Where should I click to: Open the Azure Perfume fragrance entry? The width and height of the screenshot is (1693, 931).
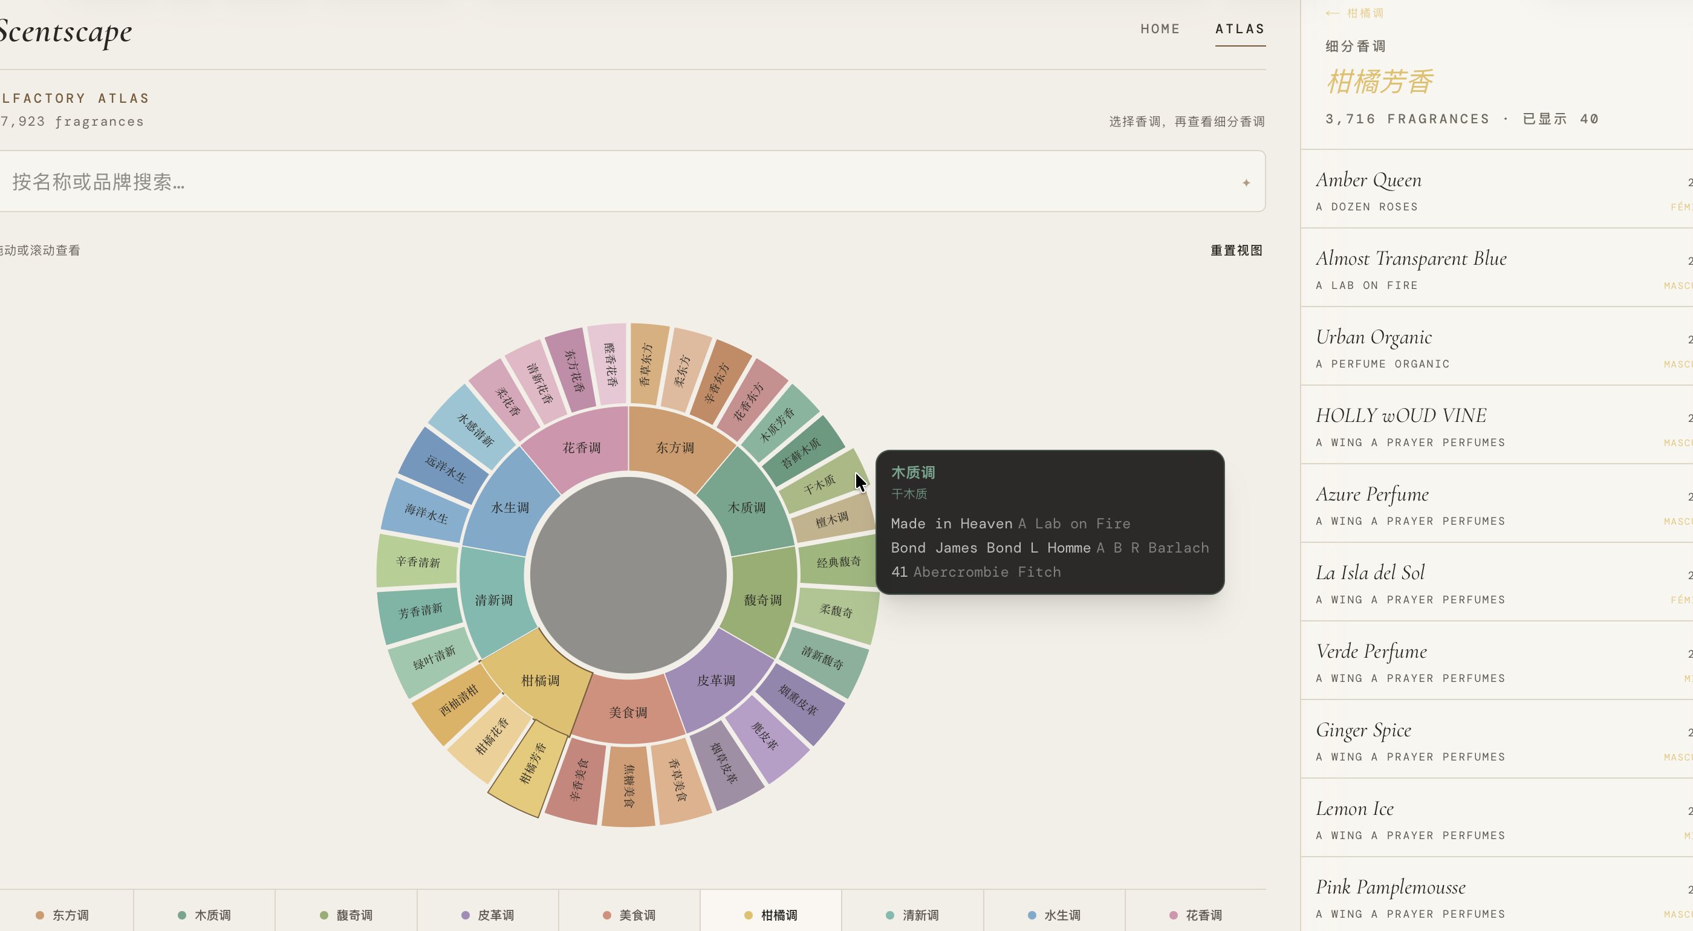tap(1496, 503)
